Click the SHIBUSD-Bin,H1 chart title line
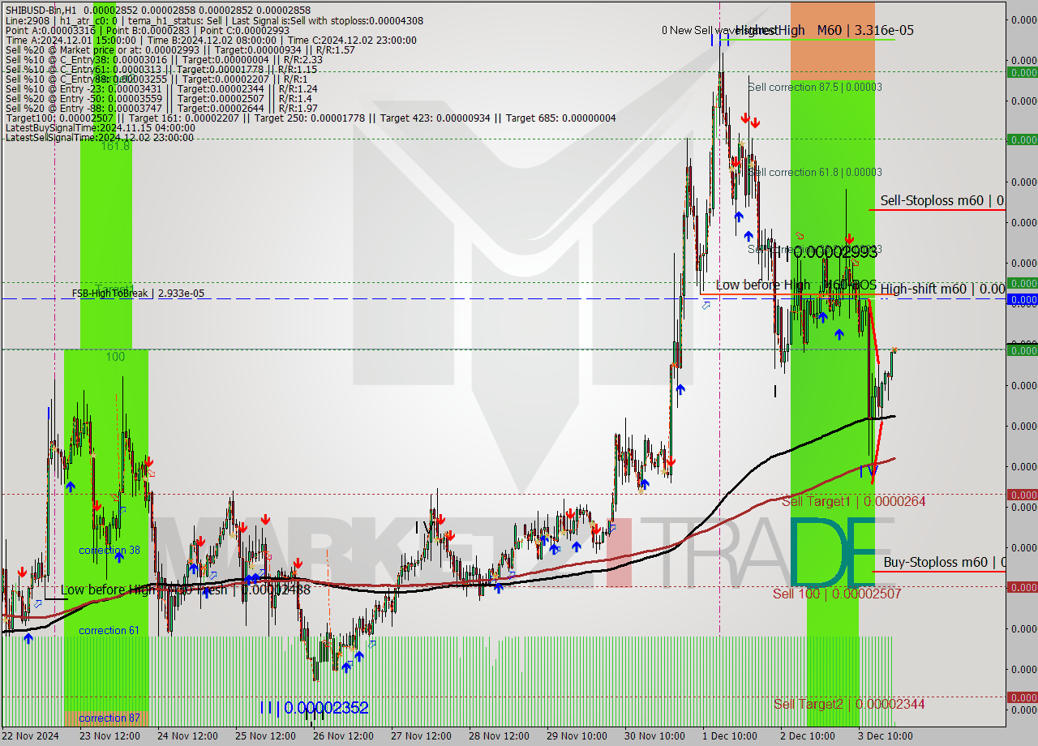This screenshot has width=1038, height=746. point(157,9)
